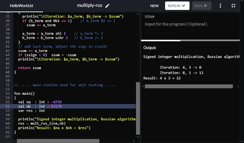Run the program with RUN button
Viewport: 244px width, 143px height.
click(x=202, y=6)
